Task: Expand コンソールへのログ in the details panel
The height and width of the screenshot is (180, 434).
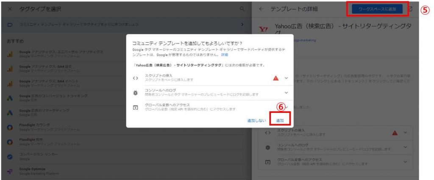Action: coord(405,147)
